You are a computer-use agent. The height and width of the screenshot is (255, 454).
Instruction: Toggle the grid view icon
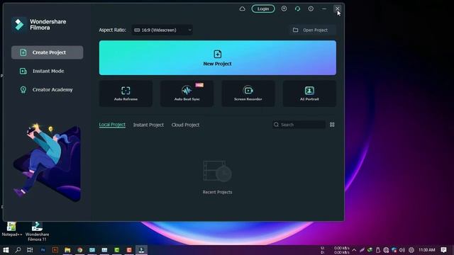tap(332, 125)
